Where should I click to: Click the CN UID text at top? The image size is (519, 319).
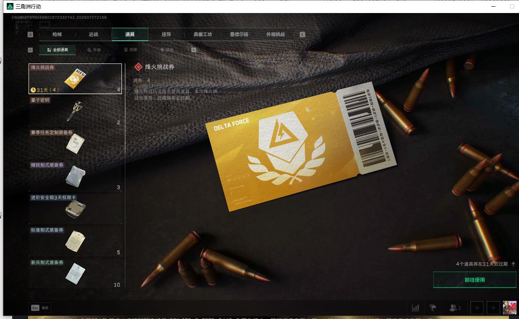pos(59,17)
